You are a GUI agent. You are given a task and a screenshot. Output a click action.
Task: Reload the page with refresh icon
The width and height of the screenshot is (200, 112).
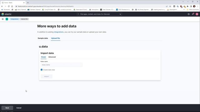click(9, 6)
